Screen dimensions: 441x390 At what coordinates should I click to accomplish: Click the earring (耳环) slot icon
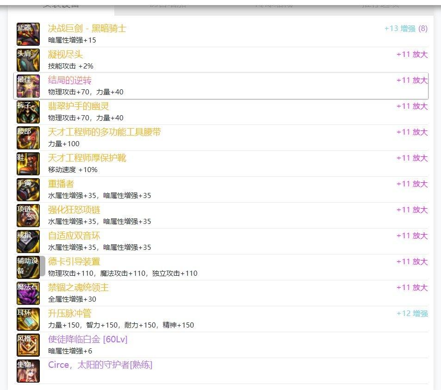[x=28, y=319]
